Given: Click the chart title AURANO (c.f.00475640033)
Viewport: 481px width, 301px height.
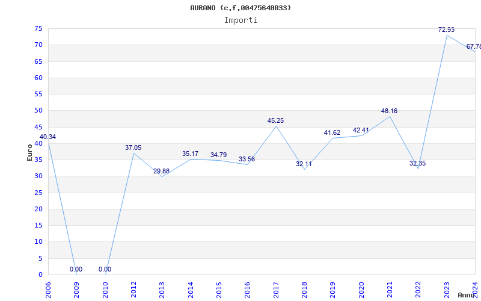Looking at the screenshot, I should click(240, 8).
